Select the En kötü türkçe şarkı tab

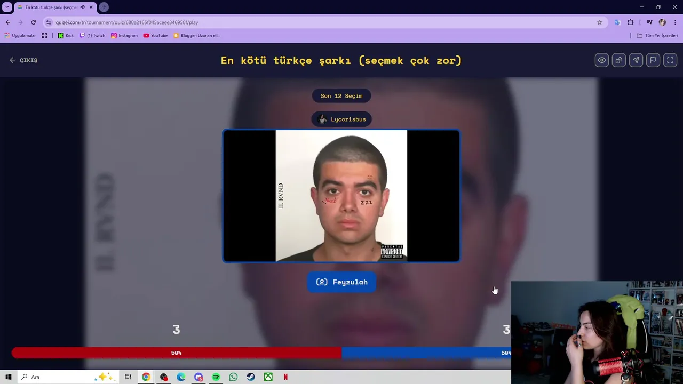55,7
